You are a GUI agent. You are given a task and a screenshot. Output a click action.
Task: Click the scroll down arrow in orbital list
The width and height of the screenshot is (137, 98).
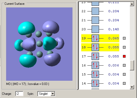(x=132, y=87)
